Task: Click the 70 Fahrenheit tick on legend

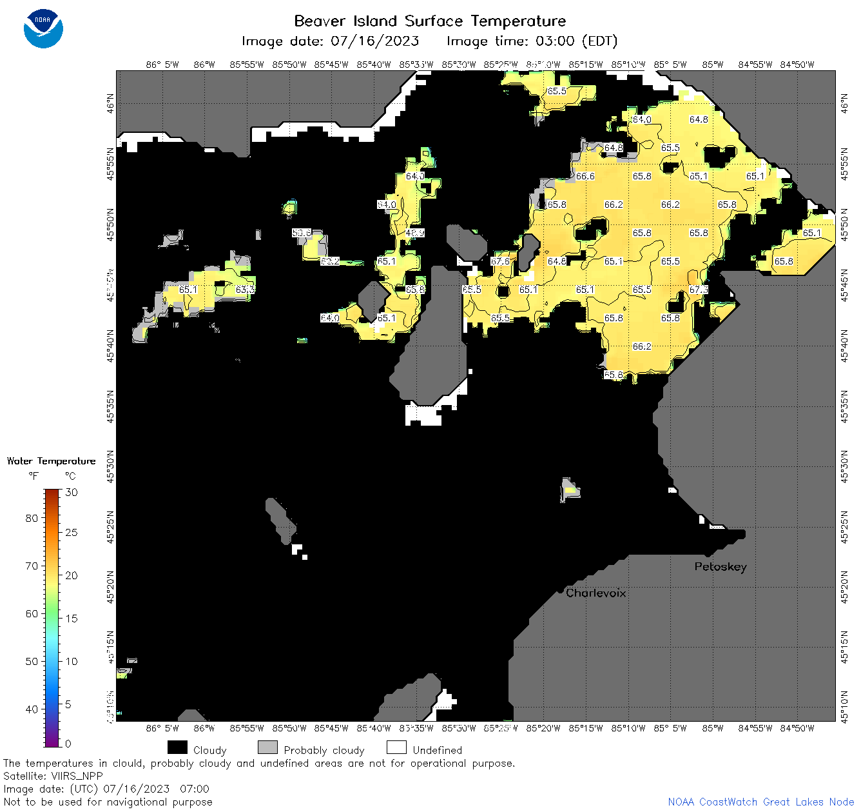Action: tap(32, 566)
